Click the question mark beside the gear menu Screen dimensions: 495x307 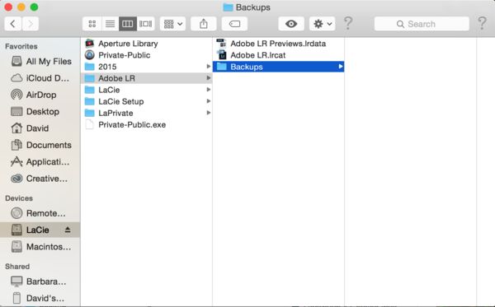tap(348, 23)
